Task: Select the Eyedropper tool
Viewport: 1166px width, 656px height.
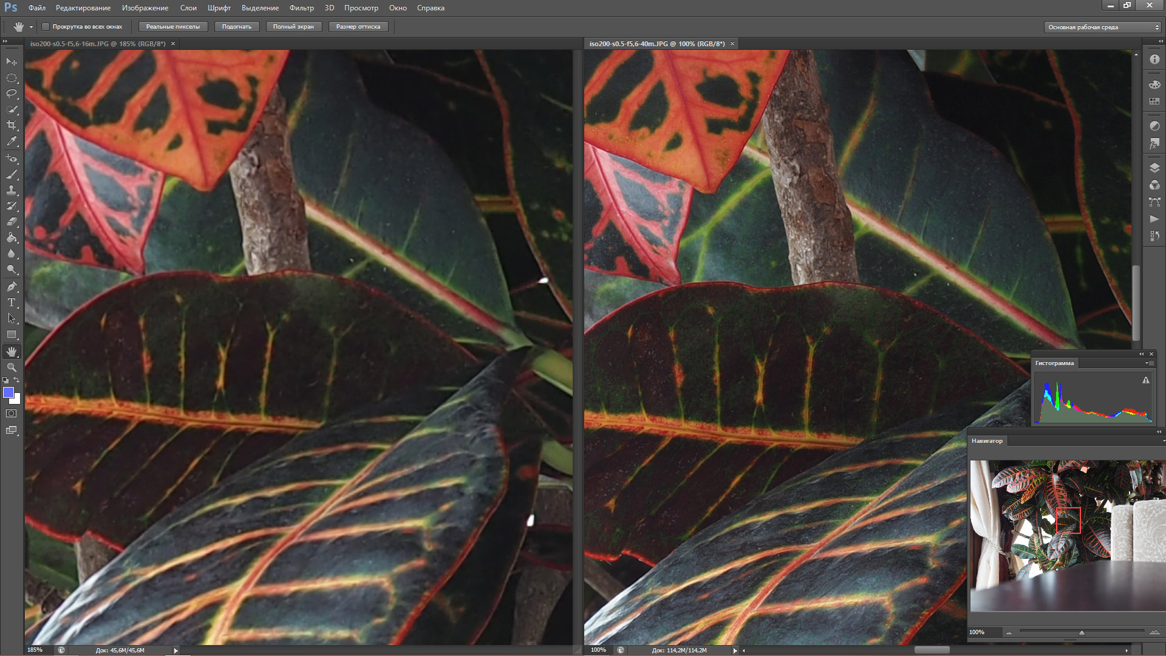Action: click(12, 141)
